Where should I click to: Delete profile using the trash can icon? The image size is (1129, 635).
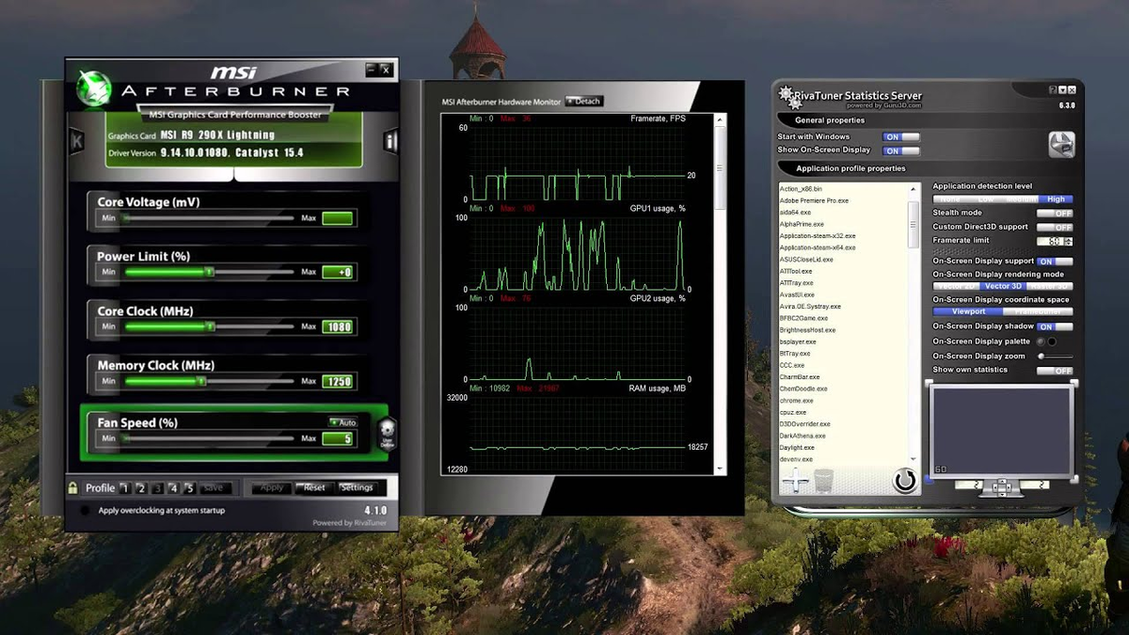pyautogui.click(x=824, y=482)
